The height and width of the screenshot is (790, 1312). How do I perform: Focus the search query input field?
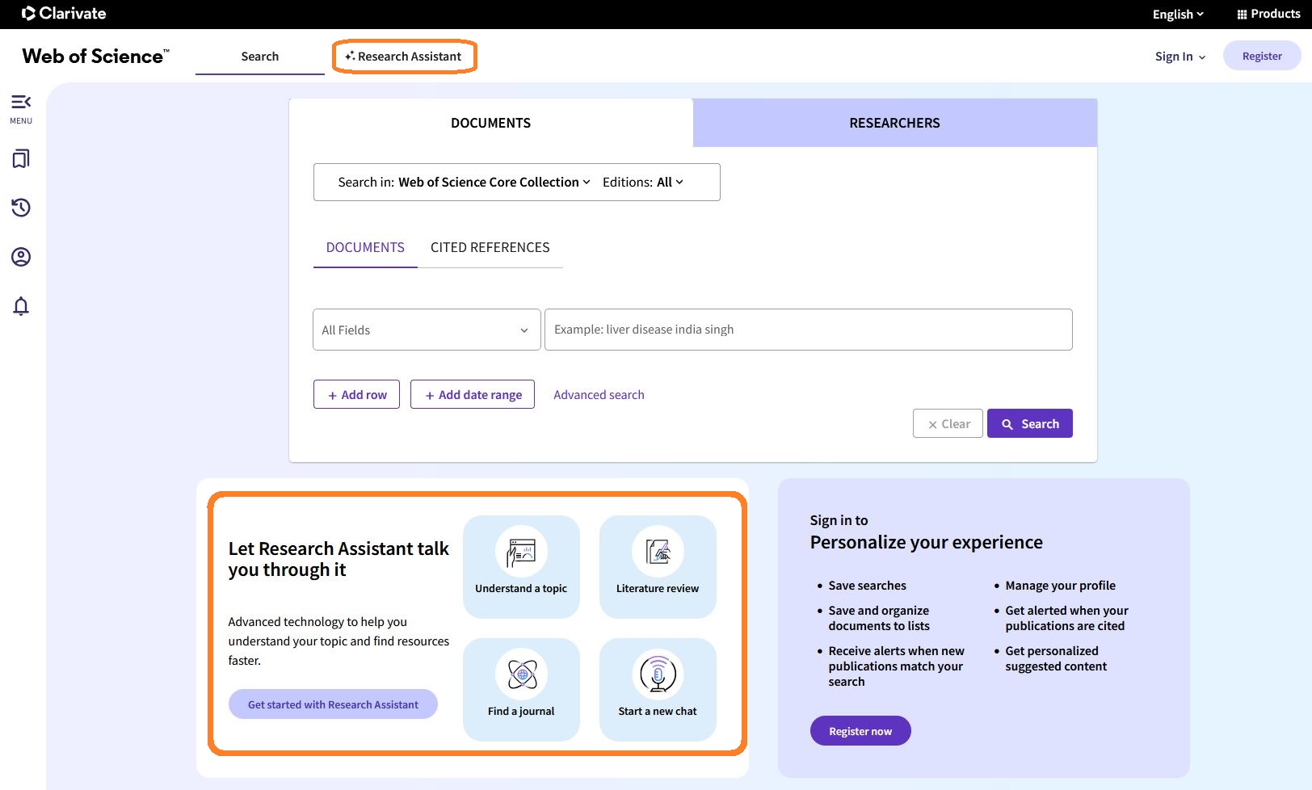tap(808, 330)
